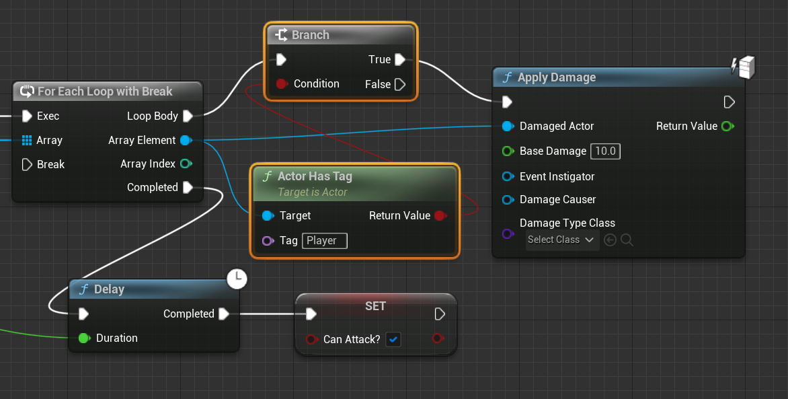This screenshot has width=788, height=399.
Task: Click the browse magnifier icon for Damage Type Class
Action: pos(627,240)
